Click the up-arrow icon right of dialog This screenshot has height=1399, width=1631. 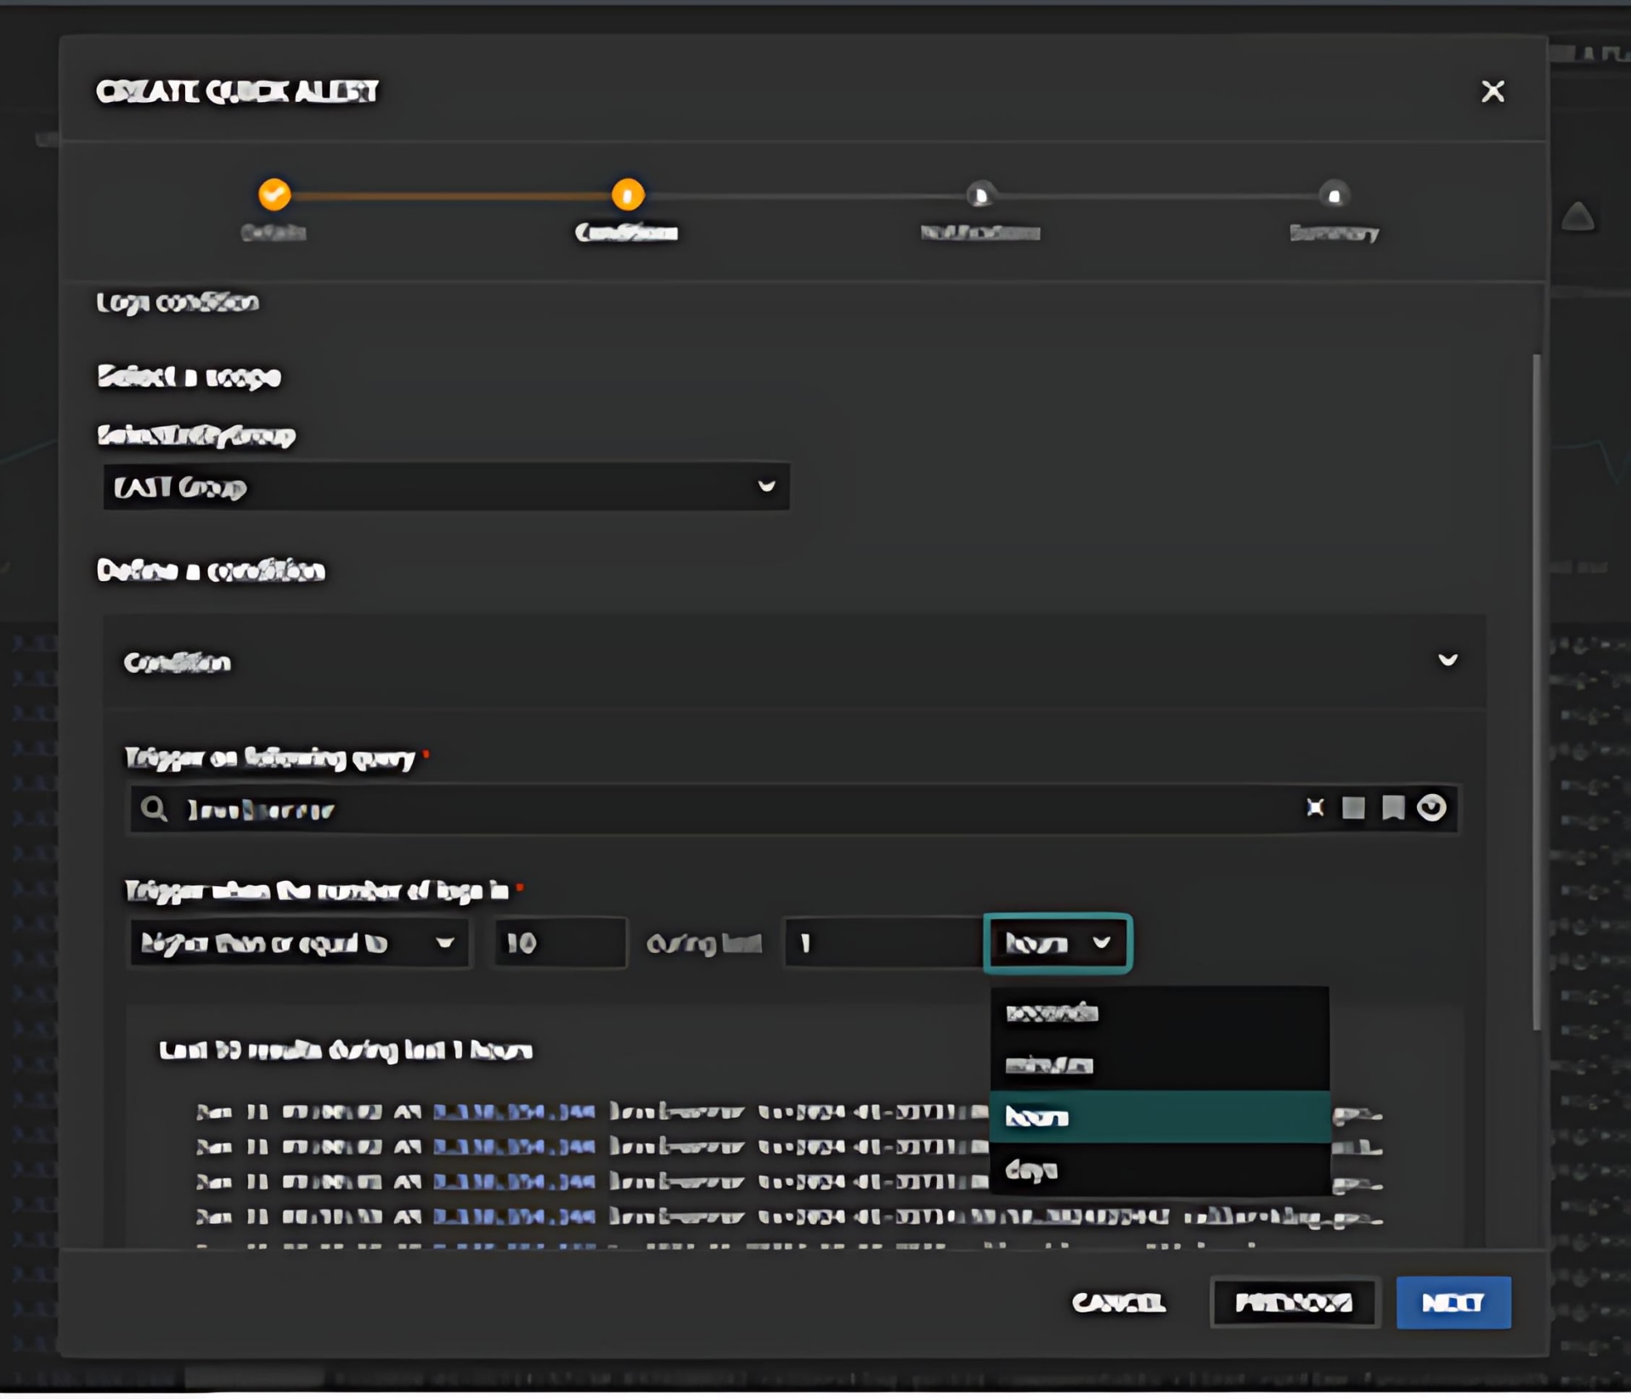[1577, 217]
